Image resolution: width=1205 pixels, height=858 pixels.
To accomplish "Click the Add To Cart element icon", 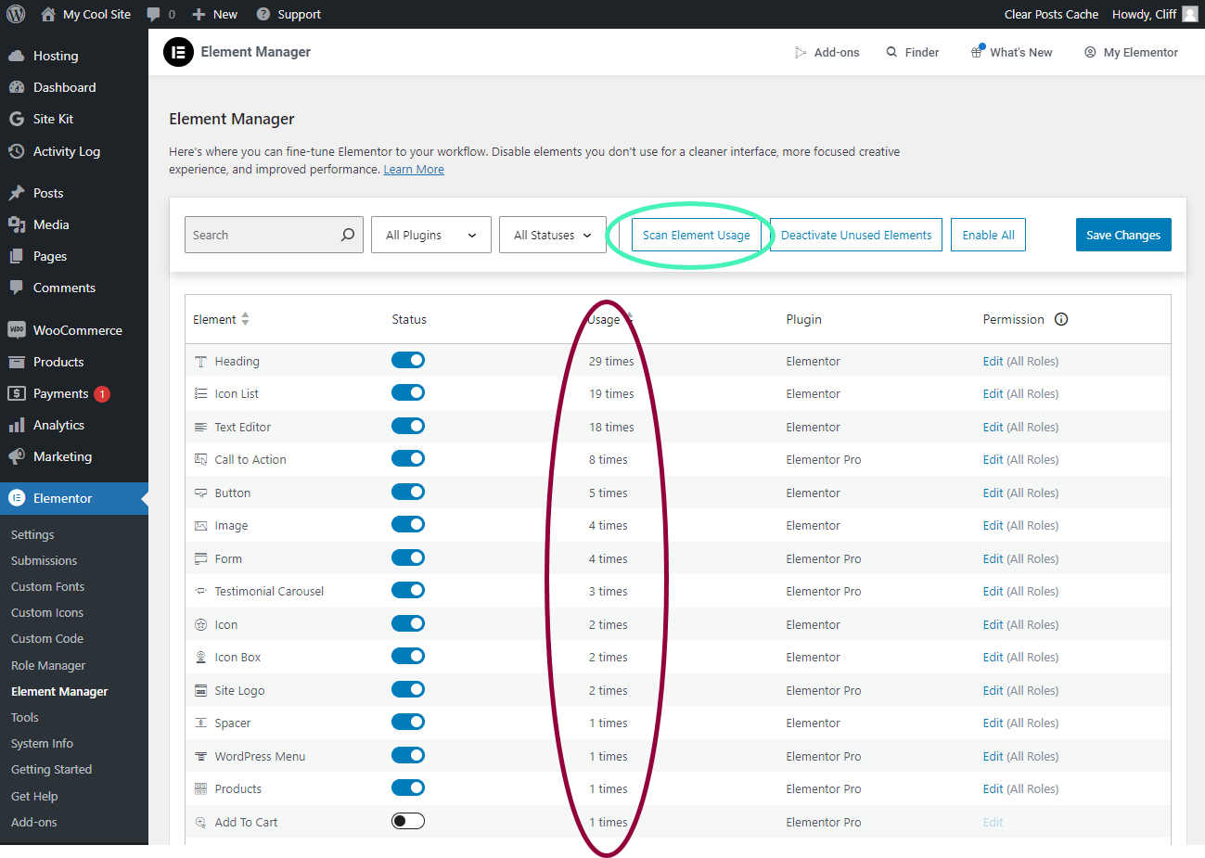I will click(x=200, y=823).
